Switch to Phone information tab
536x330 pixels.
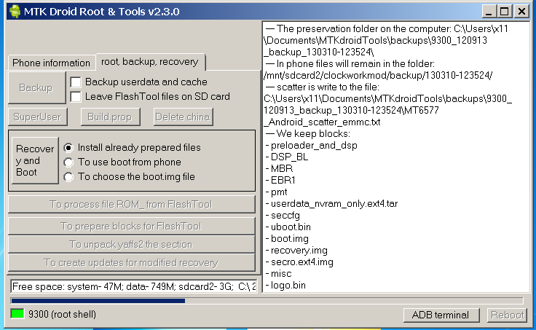51,63
